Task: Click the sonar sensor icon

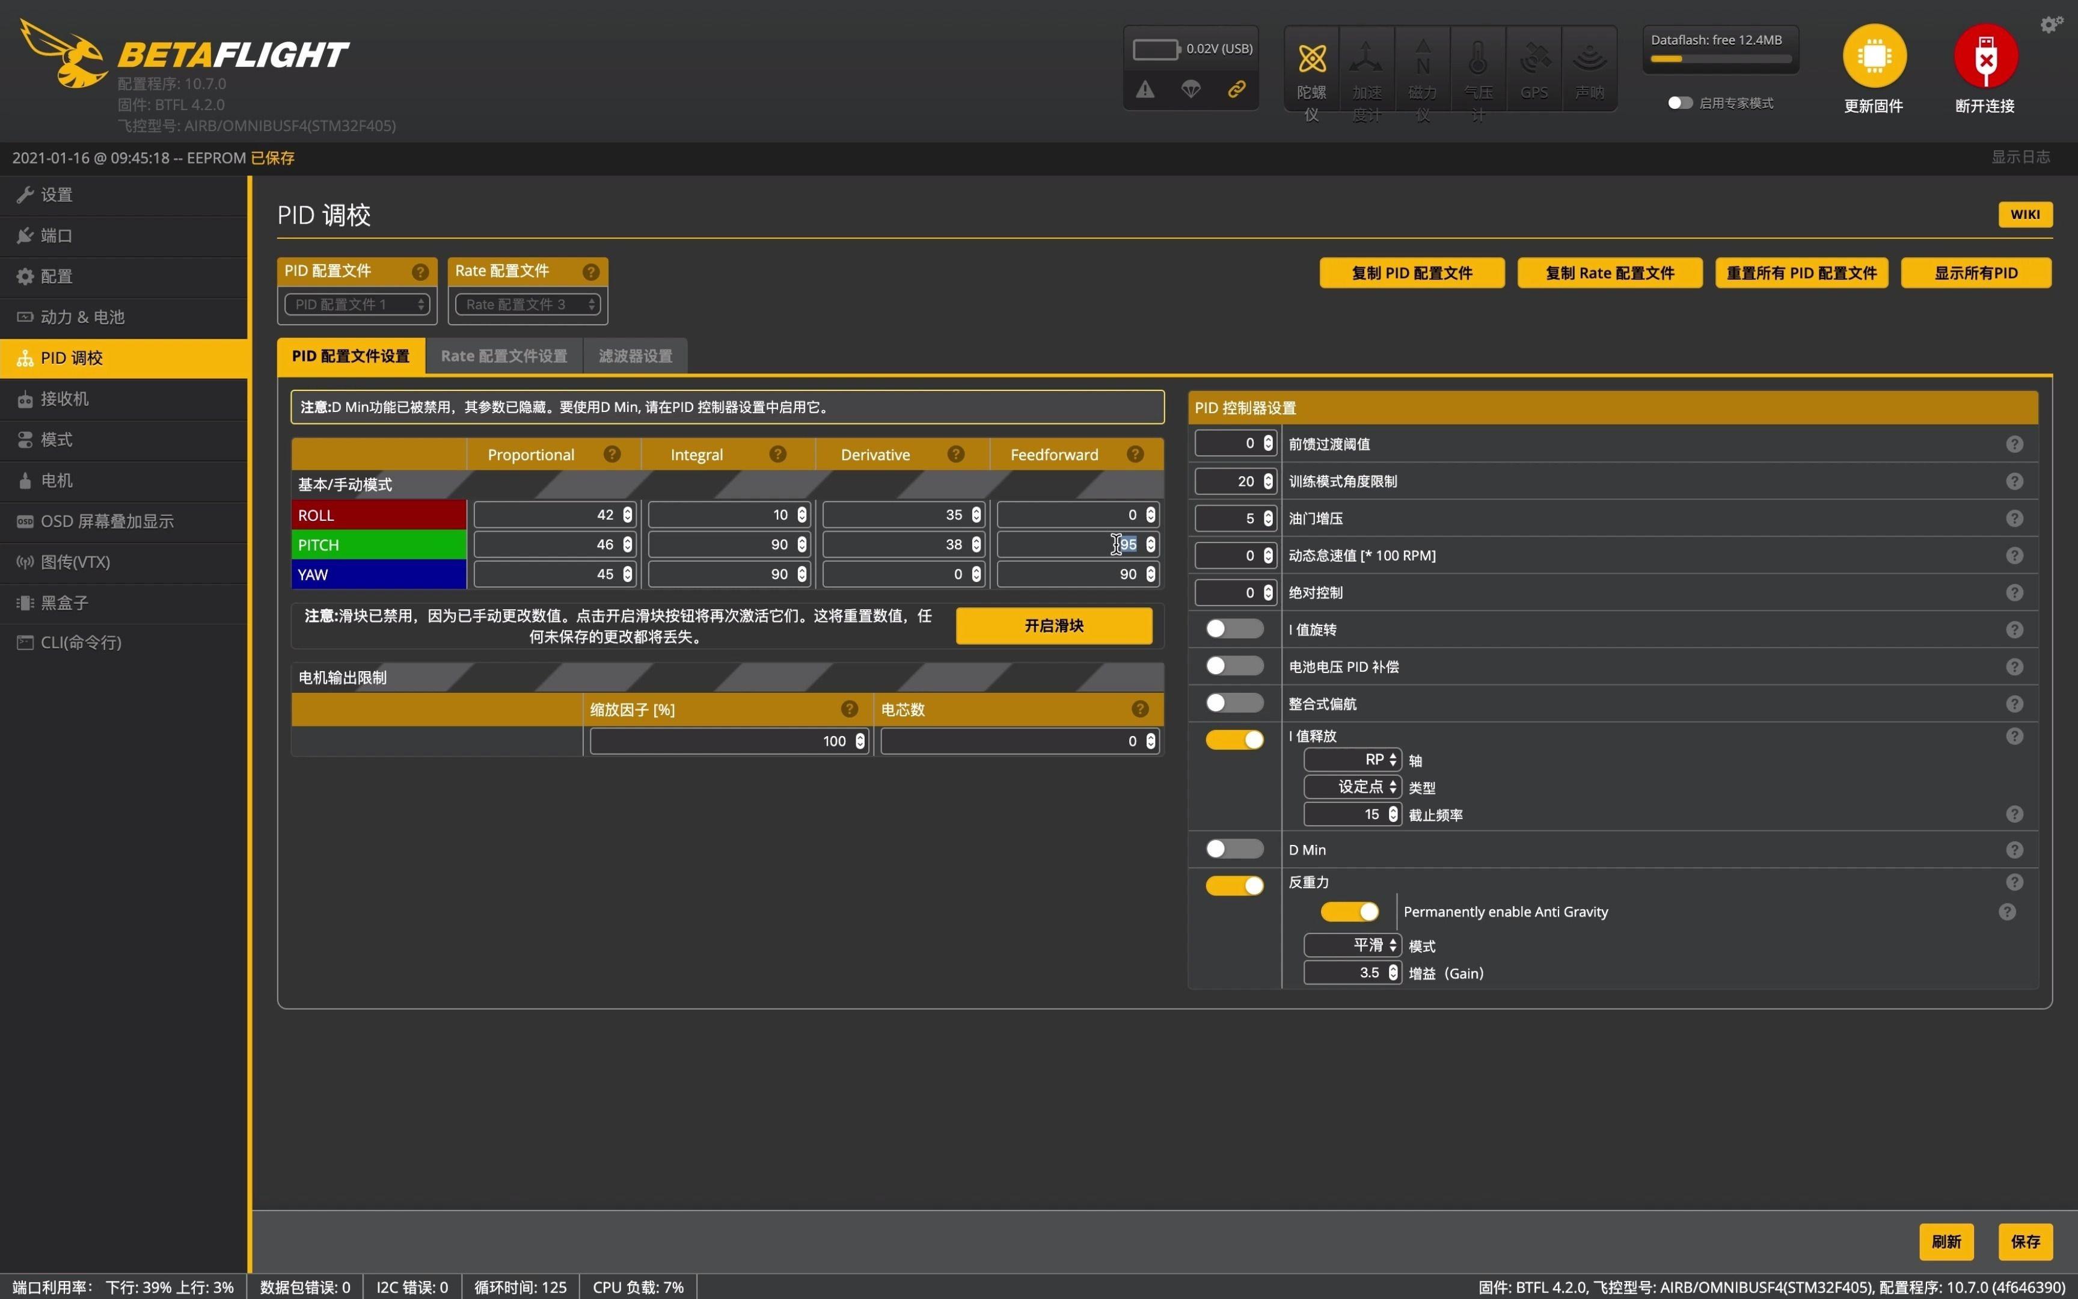Action: tap(1589, 58)
